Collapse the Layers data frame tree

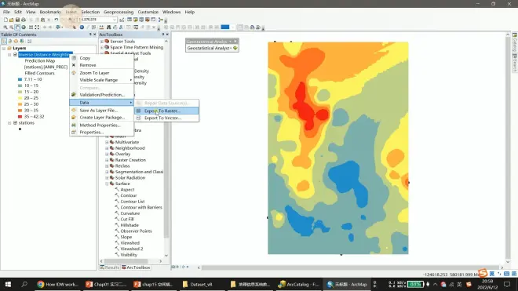[x=4, y=48]
